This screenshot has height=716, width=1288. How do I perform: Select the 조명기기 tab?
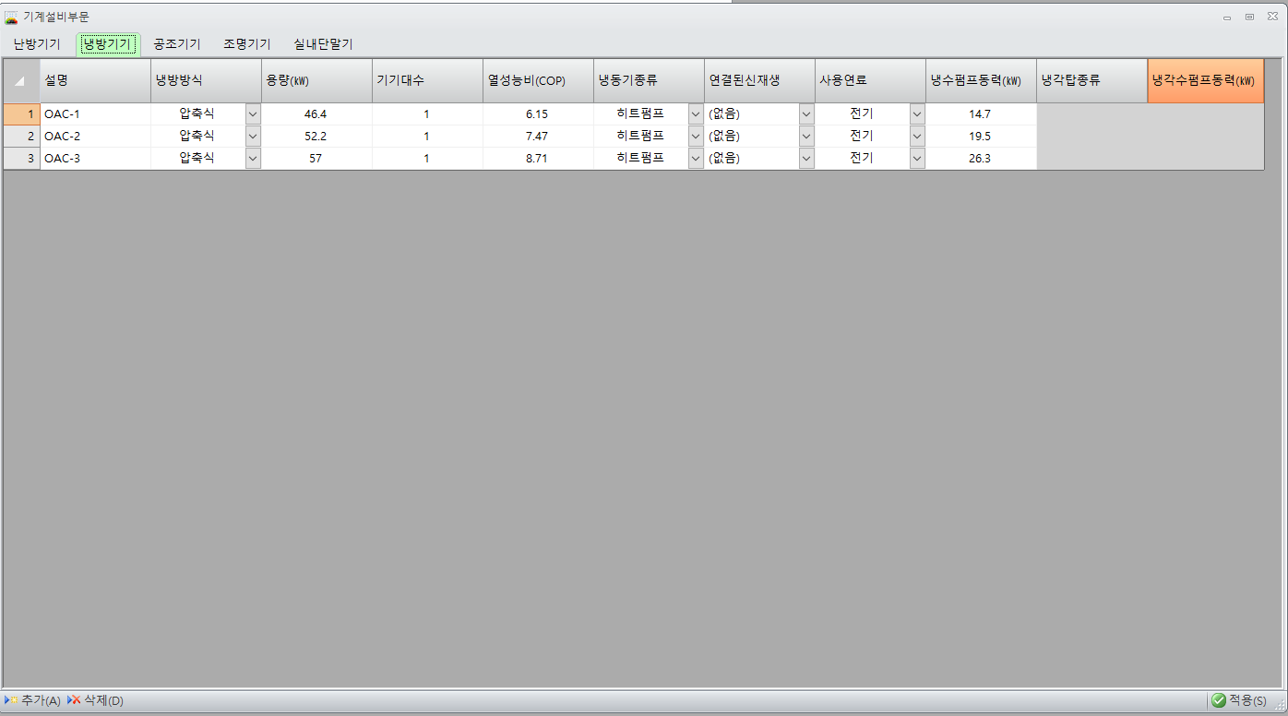pos(247,43)
